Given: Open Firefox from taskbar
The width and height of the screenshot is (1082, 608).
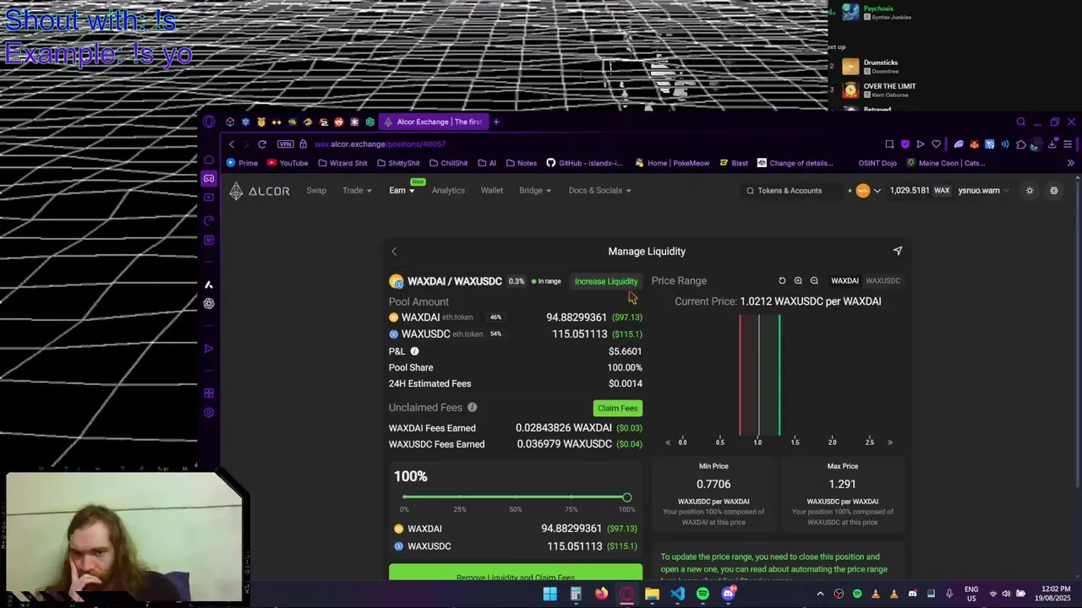Looking at the screenshot, I should [601, 594].
